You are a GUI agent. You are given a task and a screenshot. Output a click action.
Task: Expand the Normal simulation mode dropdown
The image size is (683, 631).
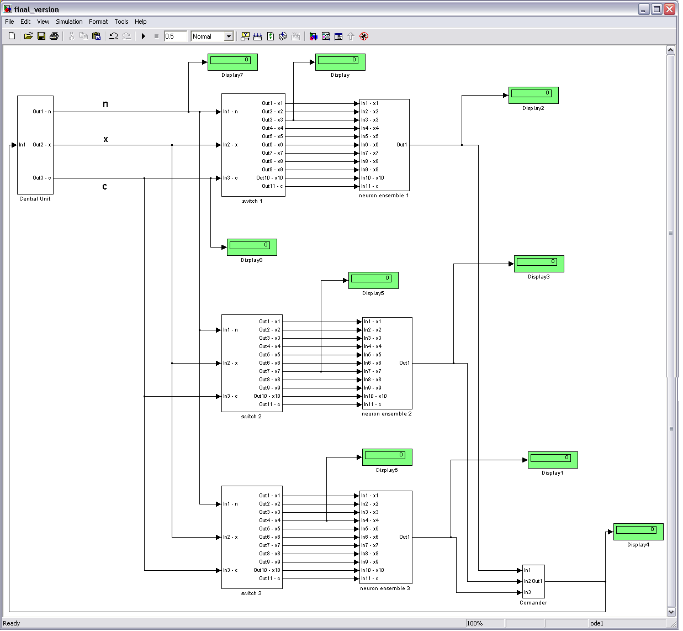(x=229, y=36)
